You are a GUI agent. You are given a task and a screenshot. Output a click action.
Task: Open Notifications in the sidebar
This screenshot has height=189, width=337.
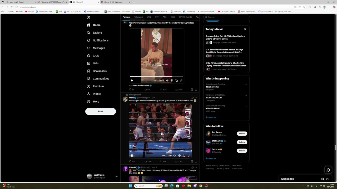98,40
